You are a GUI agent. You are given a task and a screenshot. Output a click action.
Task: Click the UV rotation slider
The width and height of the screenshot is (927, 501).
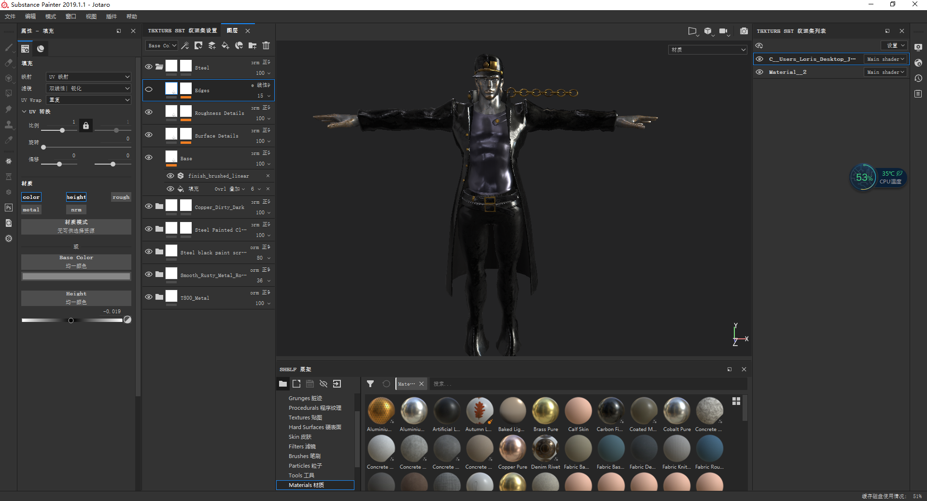pyautogui.click(x=86, y=147)
